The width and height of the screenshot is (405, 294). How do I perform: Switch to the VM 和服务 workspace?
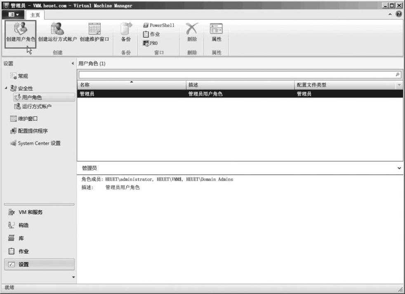[x=39, y=212]
